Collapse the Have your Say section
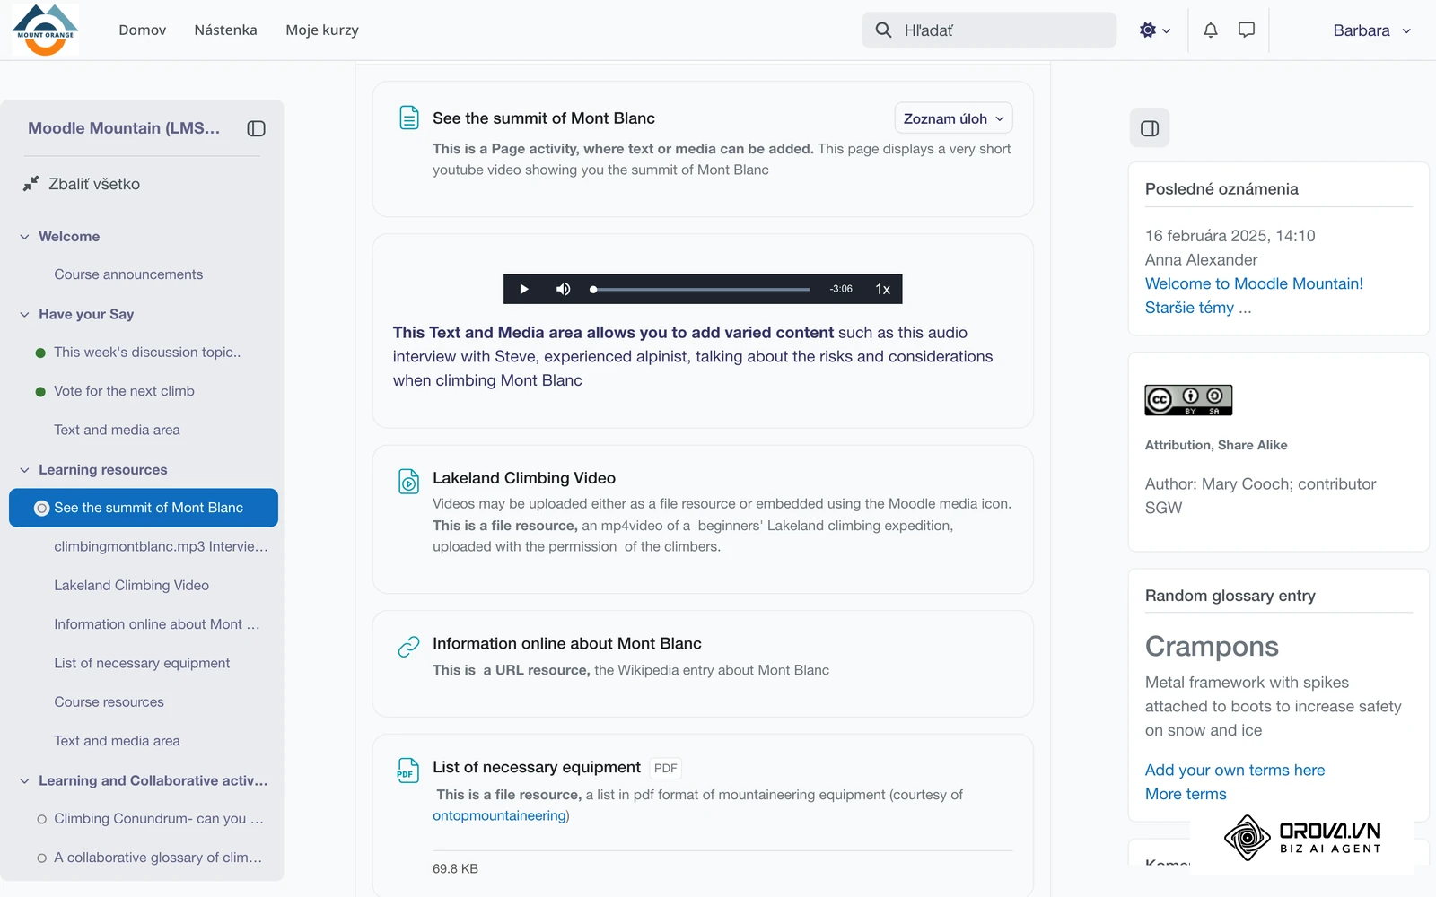The height and width of the screenshot is (897, 1436). point(24,315)
